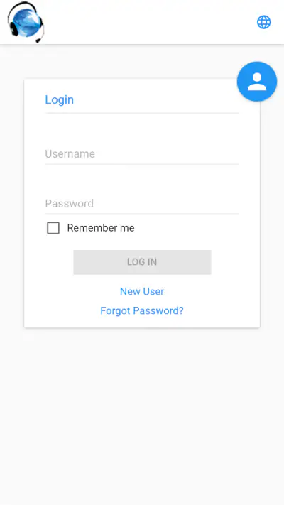Submit credentials with the grey LOG IN button
284x505 pixels.
tap(142, 262)
